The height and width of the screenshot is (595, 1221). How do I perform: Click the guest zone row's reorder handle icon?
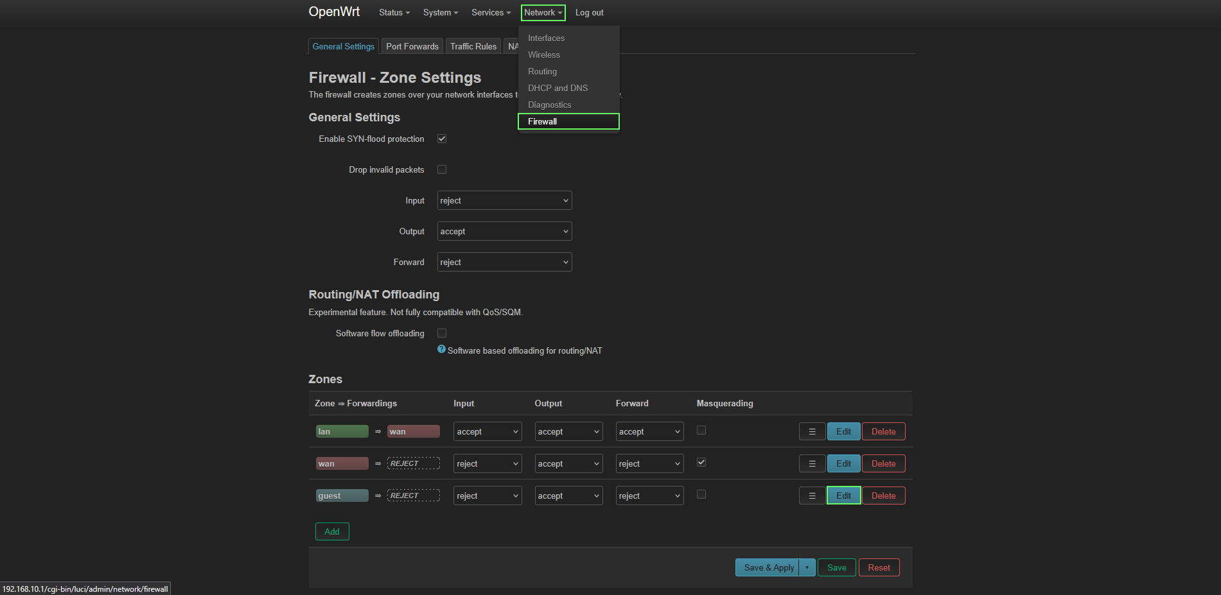tap(812, 496)
